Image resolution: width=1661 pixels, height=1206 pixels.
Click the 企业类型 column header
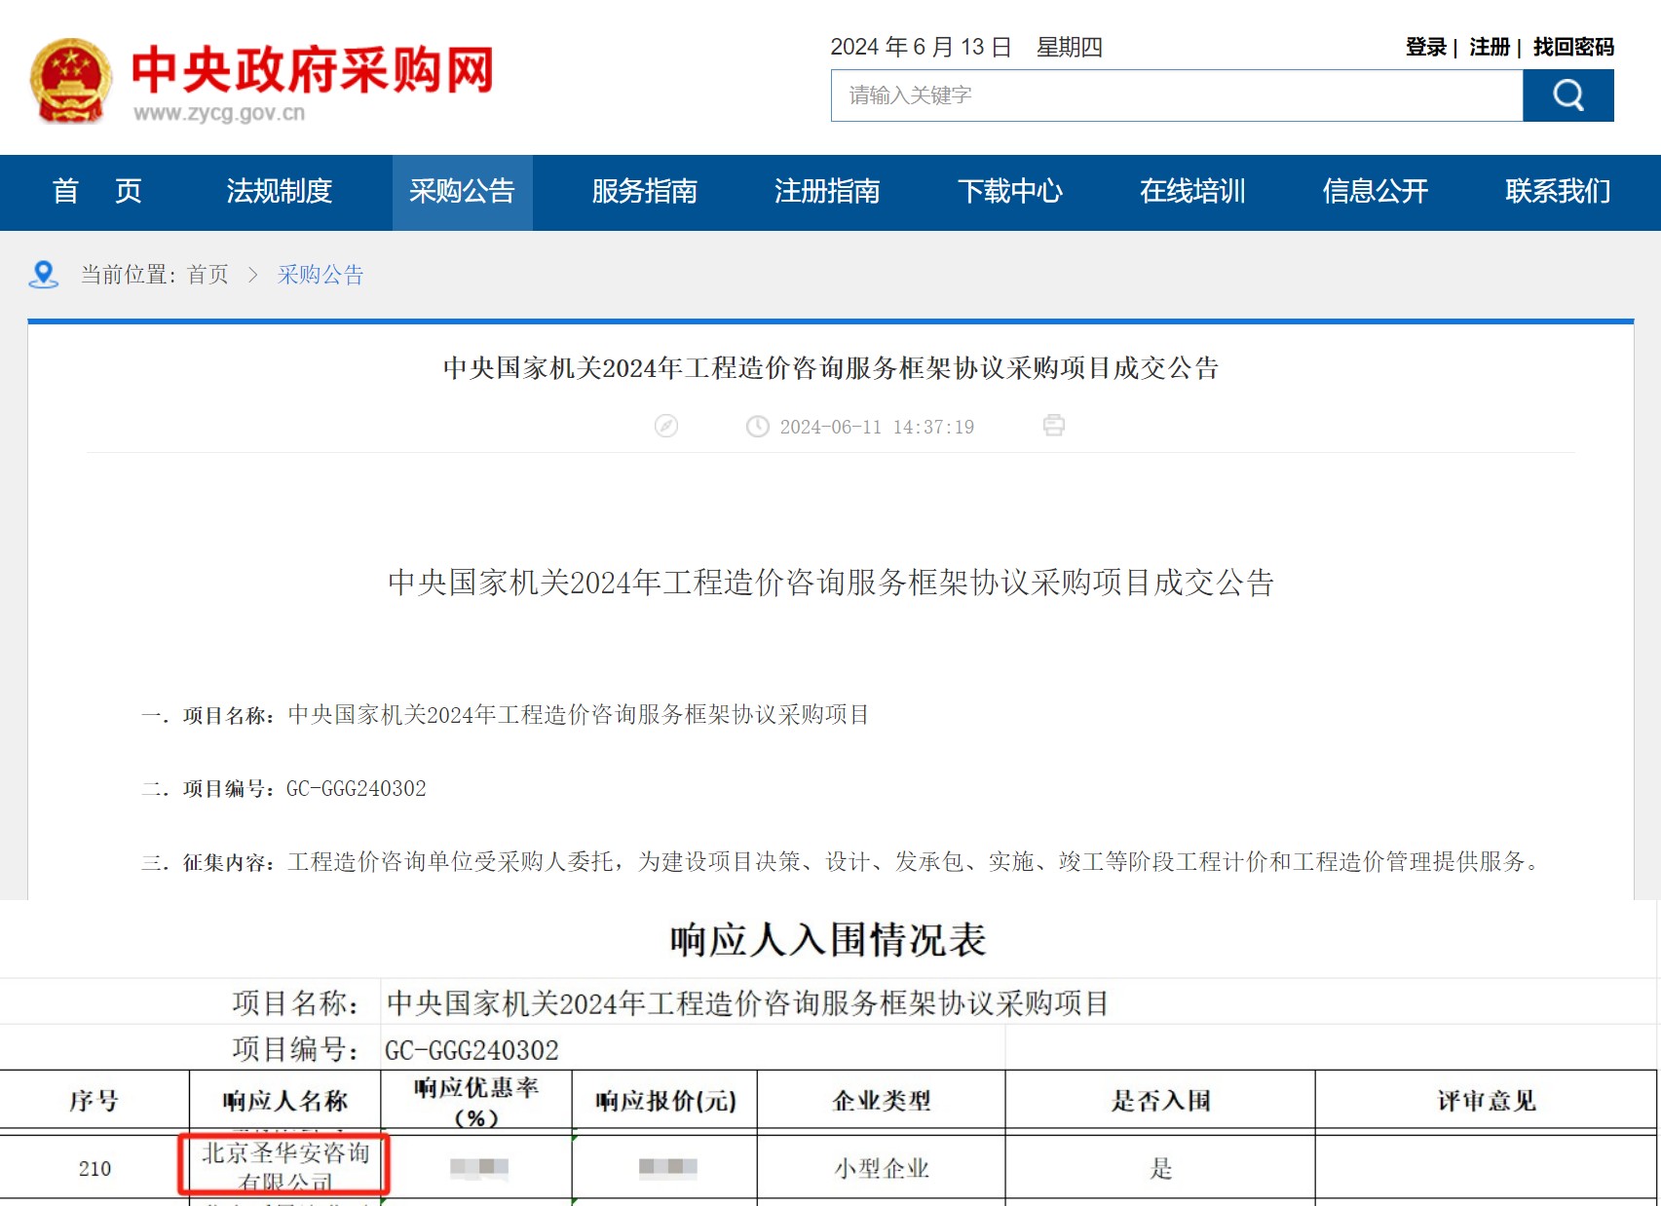point(882,1101)
